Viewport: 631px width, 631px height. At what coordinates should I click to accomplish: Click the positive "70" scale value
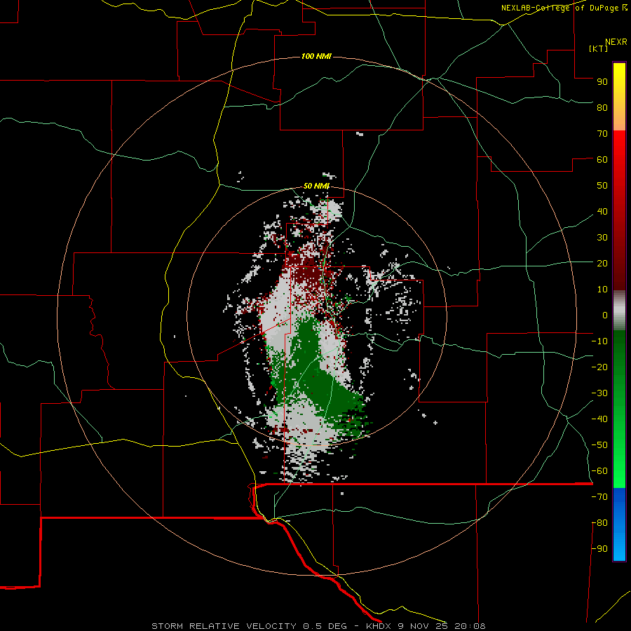(x=602, y=134)
